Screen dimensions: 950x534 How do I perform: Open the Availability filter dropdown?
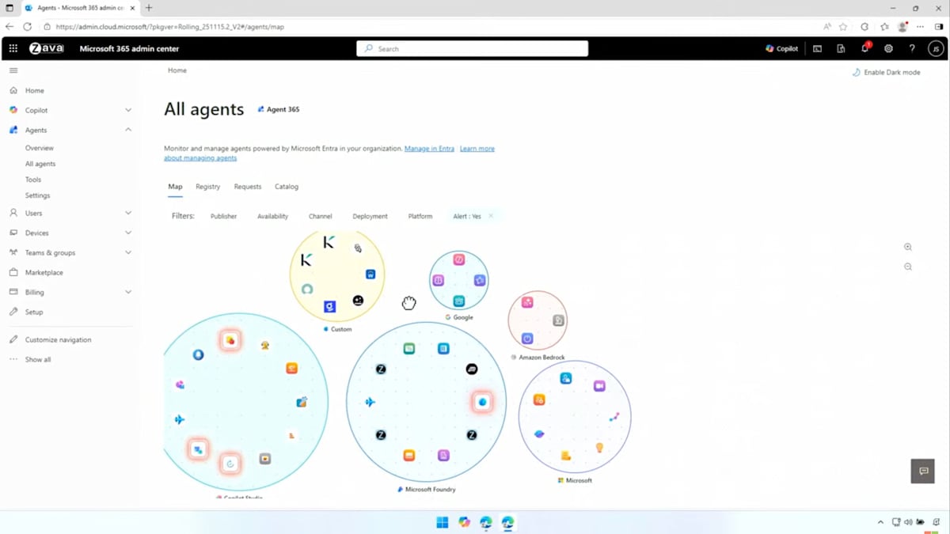click(272, 216)
